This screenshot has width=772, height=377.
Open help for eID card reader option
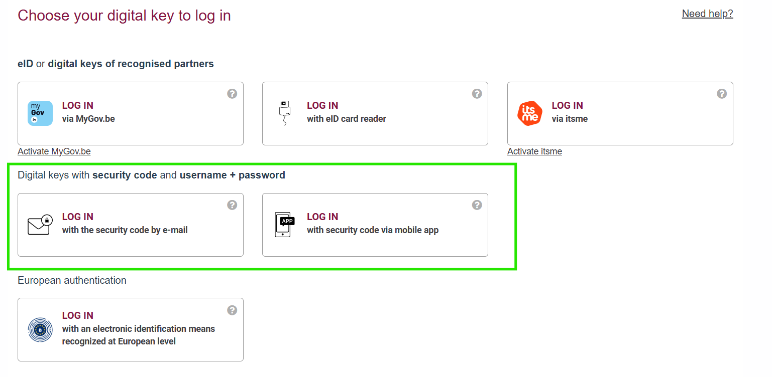tap(477, 94)
